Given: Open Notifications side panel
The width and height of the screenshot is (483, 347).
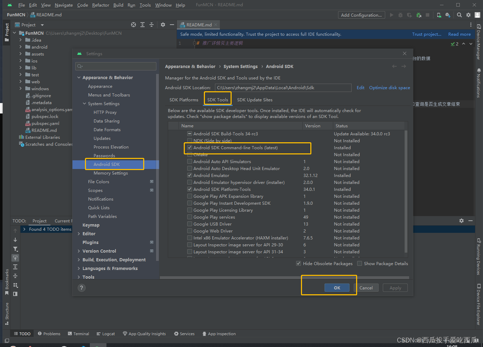Looking at the screenshot, I should tap(478, 83).
